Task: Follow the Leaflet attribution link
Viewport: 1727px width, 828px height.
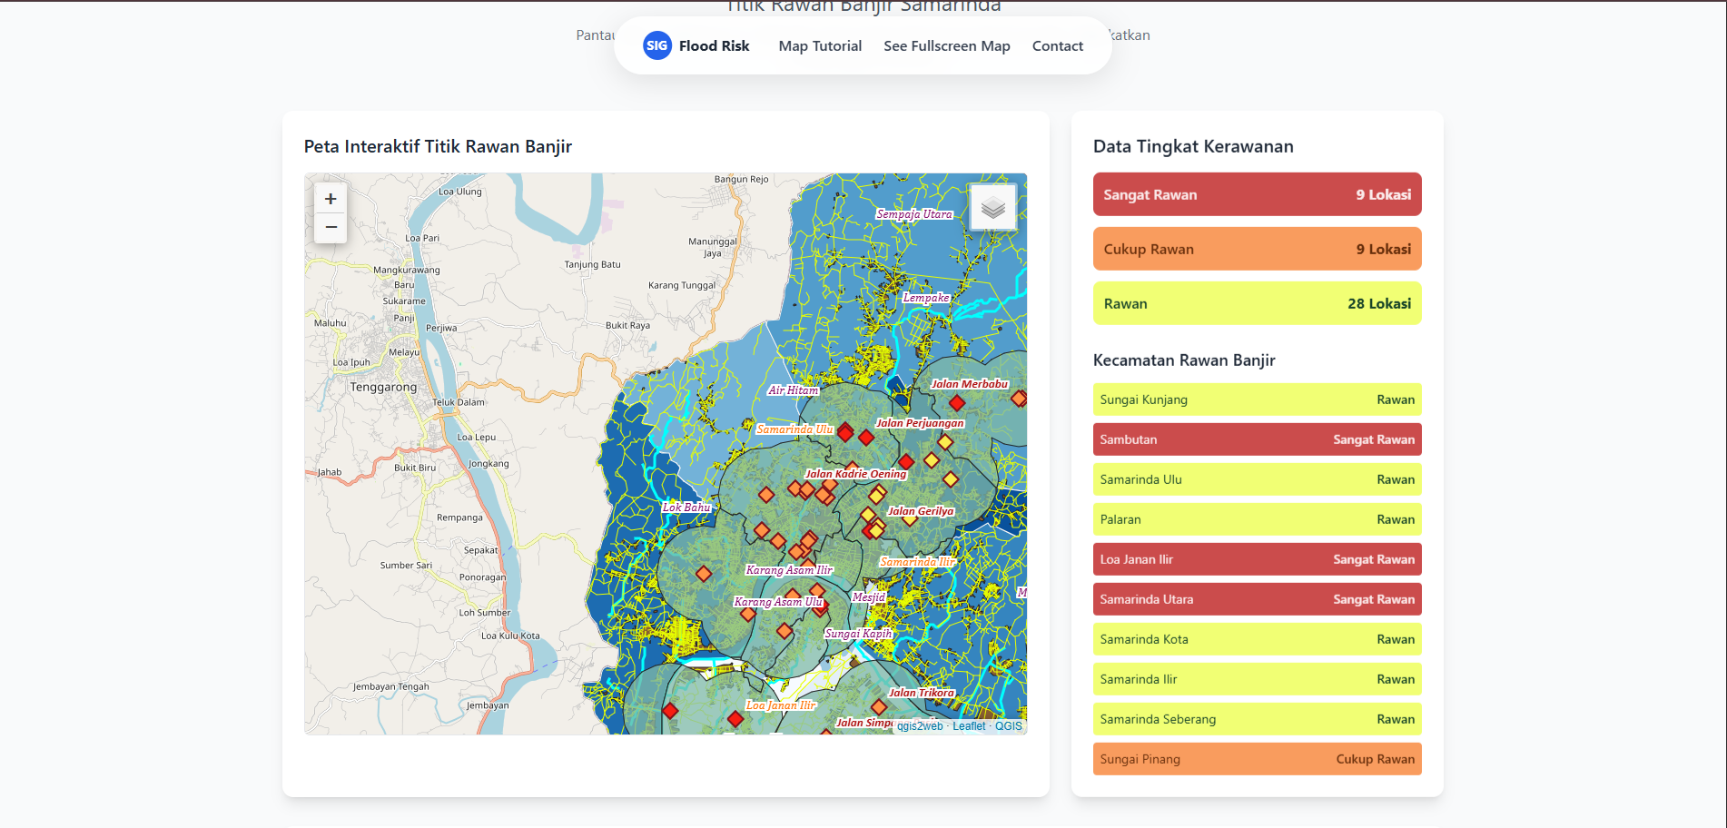Action: [x=969, y=726]
